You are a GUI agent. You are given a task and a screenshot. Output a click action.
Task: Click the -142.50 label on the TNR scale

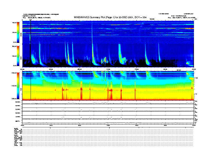14,86
